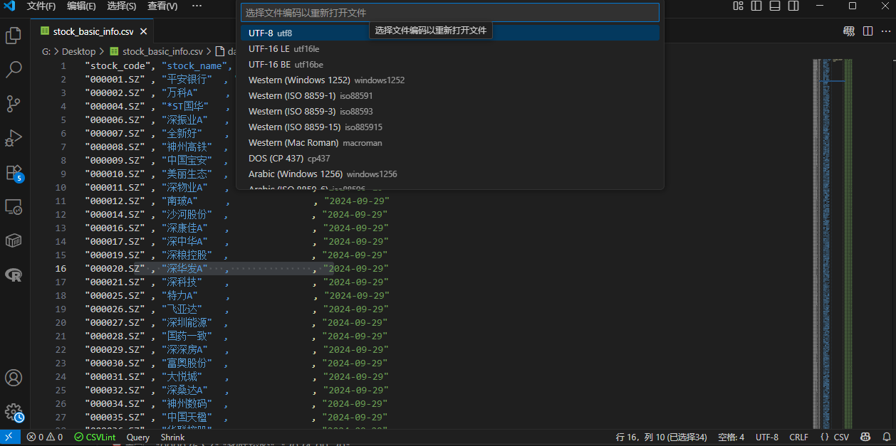Open the CSV table preview icon in editor toolbar
Screen dimensions: 896x446
point(849,31)
